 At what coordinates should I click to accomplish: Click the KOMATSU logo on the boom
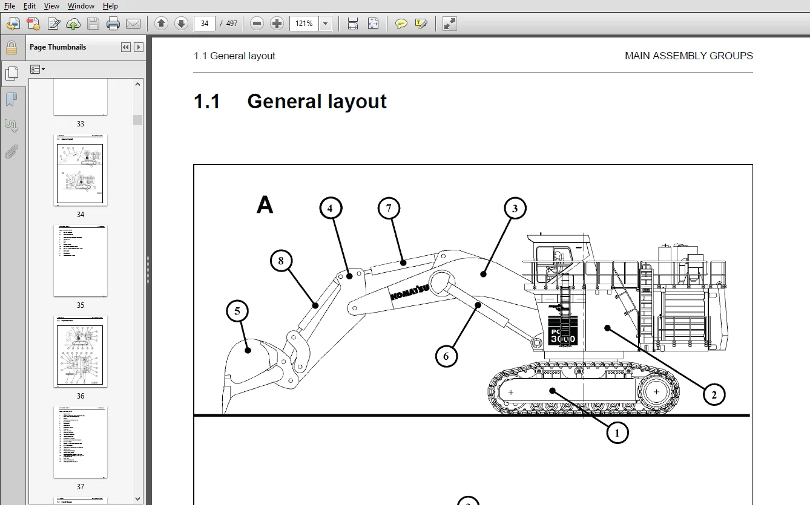coord(410,292)
